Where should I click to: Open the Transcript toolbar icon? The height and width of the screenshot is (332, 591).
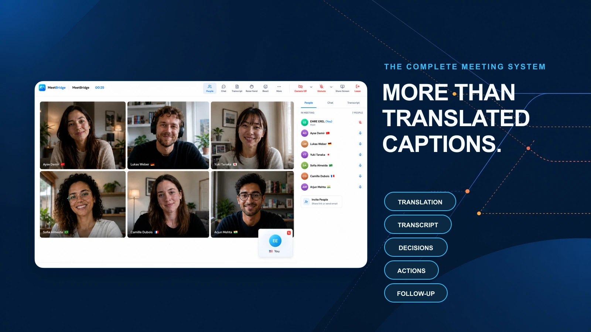(237, 88)
